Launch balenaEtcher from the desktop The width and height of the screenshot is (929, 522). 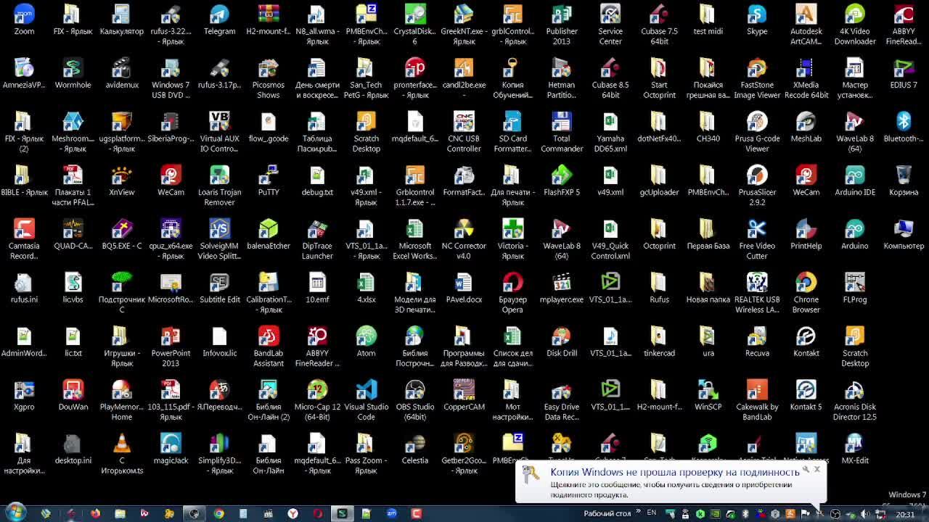coord(269,234)
